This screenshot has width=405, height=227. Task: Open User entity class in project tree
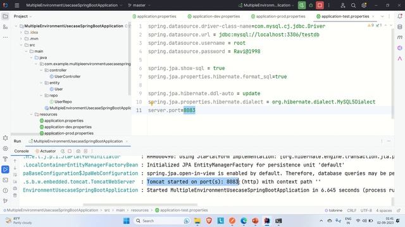[x=56, y=89]
